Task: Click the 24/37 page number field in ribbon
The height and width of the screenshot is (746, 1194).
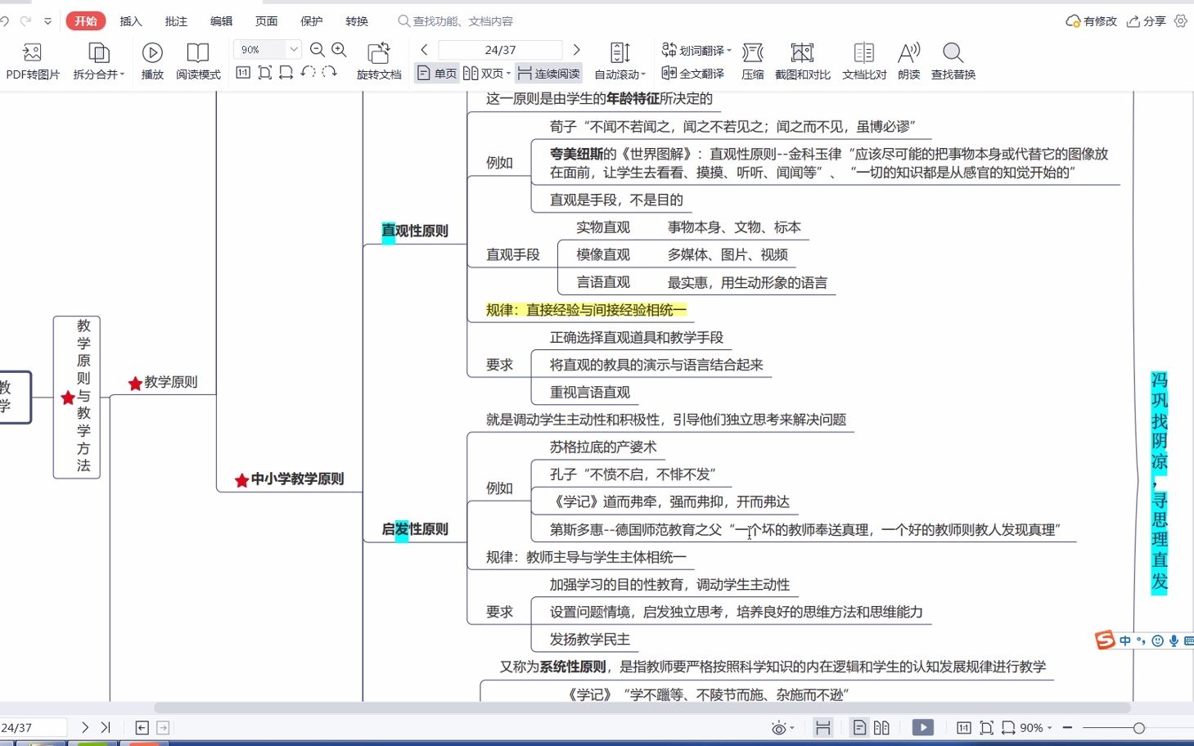Action: (x=500, y=50)
